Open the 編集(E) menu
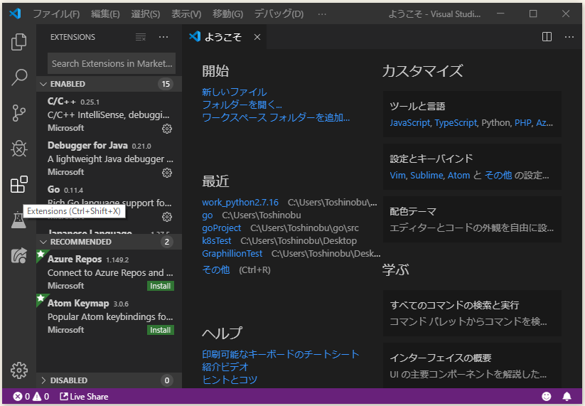This screenshot has height=406, width=585. pyautogui.click(x=105, y=14)
